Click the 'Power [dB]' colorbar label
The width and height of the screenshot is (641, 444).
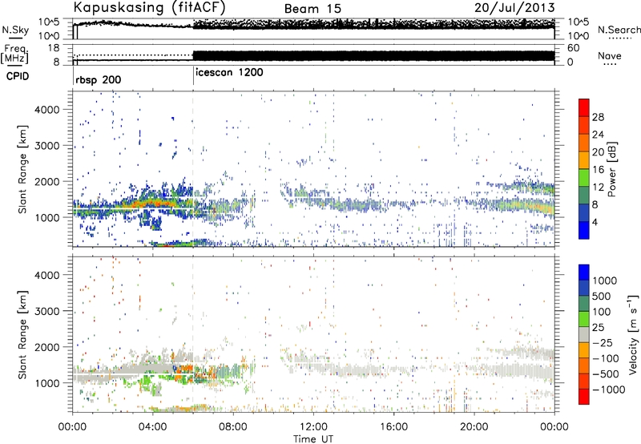[611, 169]
